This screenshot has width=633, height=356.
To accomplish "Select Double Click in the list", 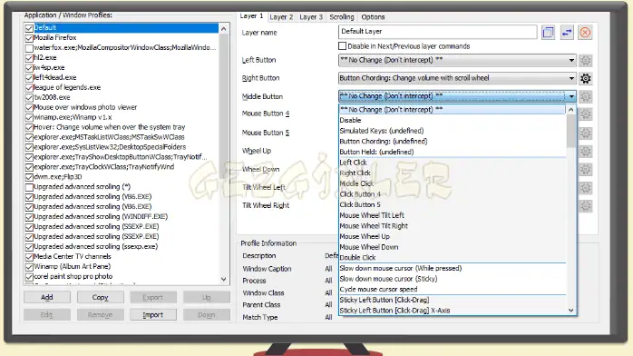I will (x=453, y=257).
